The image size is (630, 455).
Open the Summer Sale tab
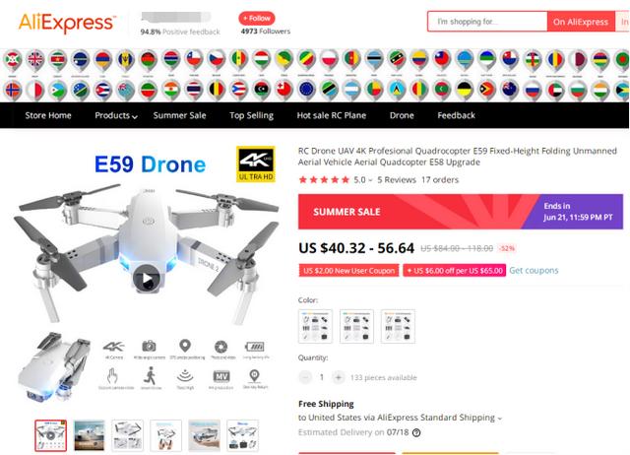click(x=179, y=116)
